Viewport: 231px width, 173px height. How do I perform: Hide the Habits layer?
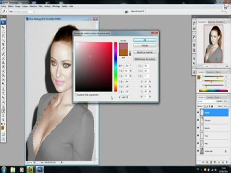(x=198, y=113)
